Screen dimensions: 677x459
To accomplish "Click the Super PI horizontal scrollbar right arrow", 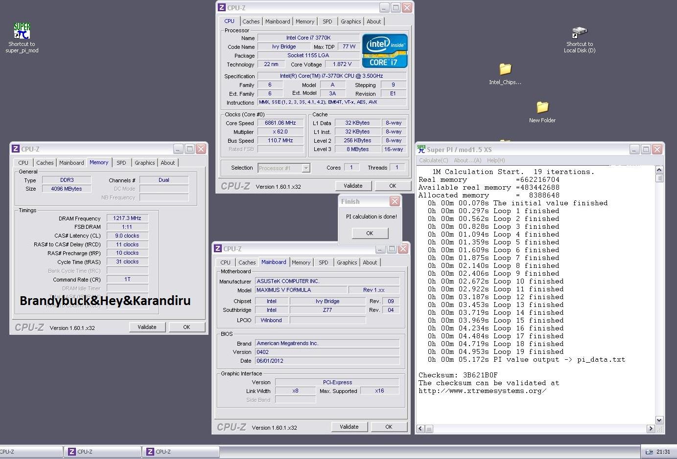I will click(651, 429).
